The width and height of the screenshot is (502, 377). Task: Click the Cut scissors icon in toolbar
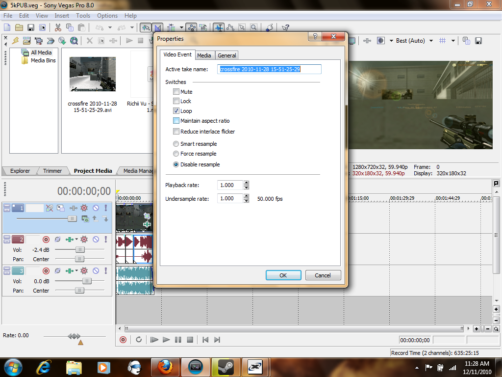click(x=58, y=27)
